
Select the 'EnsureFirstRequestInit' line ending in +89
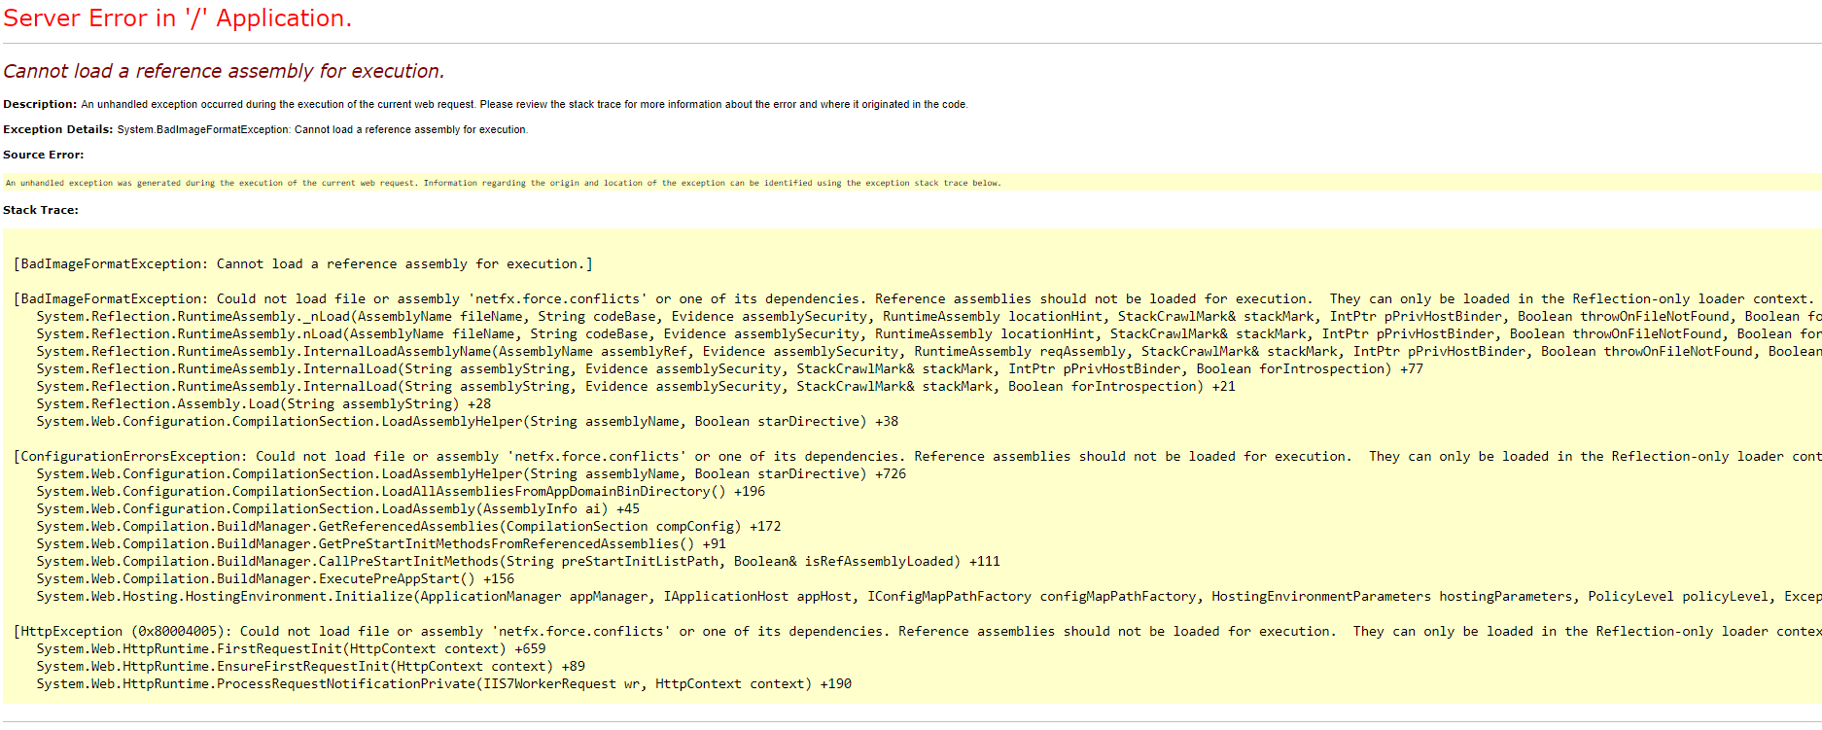311,666
